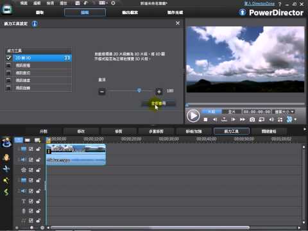
Task: Open the Produce module tab
Action: [130, 12]
